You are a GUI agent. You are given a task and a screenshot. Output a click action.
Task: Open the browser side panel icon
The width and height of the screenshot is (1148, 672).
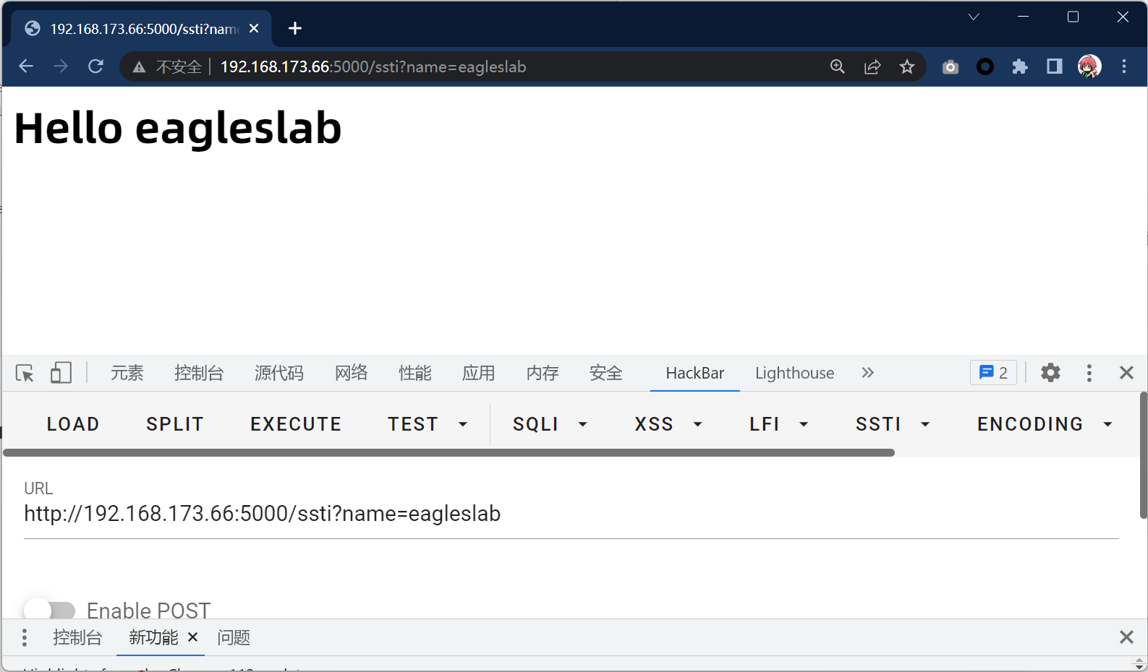[x=1055, y=67]
